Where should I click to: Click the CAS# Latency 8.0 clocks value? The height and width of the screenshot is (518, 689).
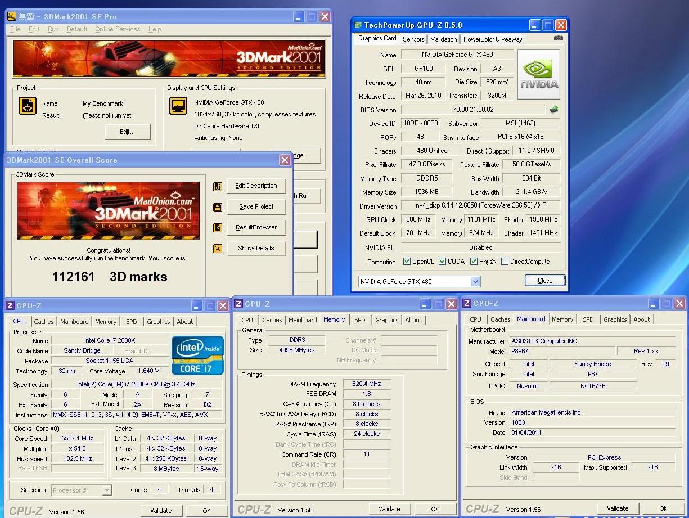tap(367, 404)
